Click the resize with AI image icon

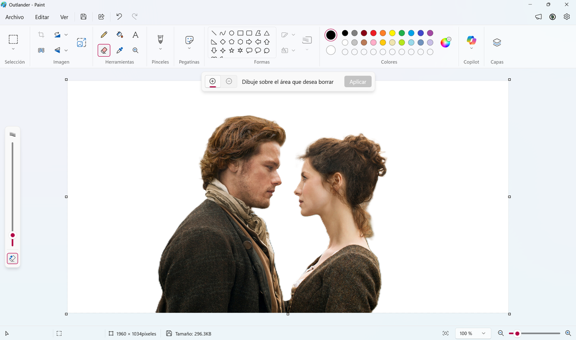pos(82,42)
